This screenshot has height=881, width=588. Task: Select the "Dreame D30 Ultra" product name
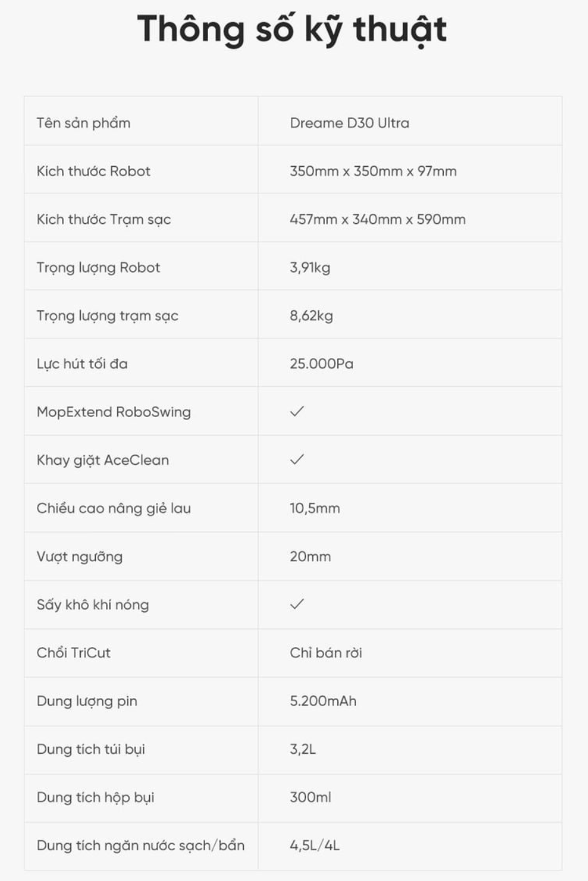coord(349,123)
